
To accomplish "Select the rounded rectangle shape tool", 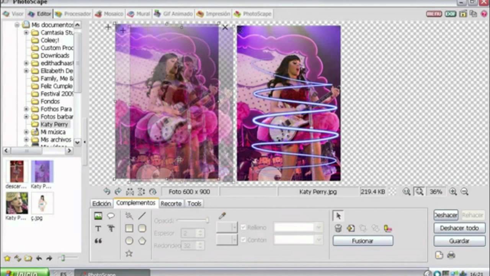I will 142,229.
